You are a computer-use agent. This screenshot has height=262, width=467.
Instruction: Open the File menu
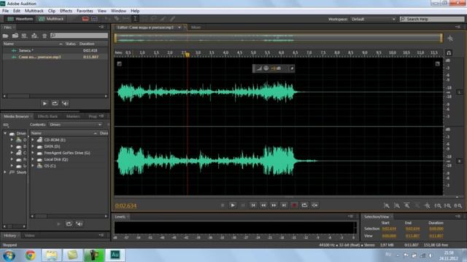[5, 11]
